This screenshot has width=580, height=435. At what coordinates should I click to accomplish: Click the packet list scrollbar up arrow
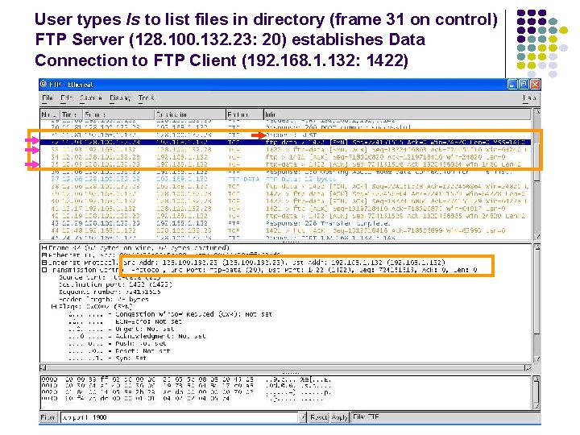tap(536, 111)
